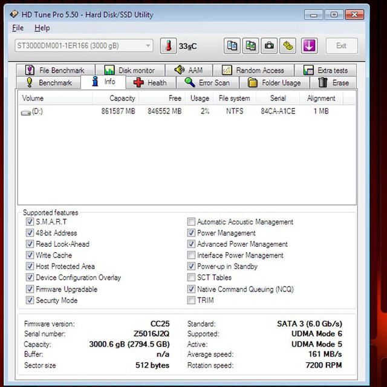Click the camera save screenshot icon
The image size is (387, 387).
tap(269, 46)
